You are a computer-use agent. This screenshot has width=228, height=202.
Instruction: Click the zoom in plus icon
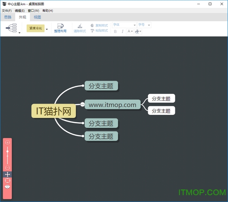[x=8, y=142]
